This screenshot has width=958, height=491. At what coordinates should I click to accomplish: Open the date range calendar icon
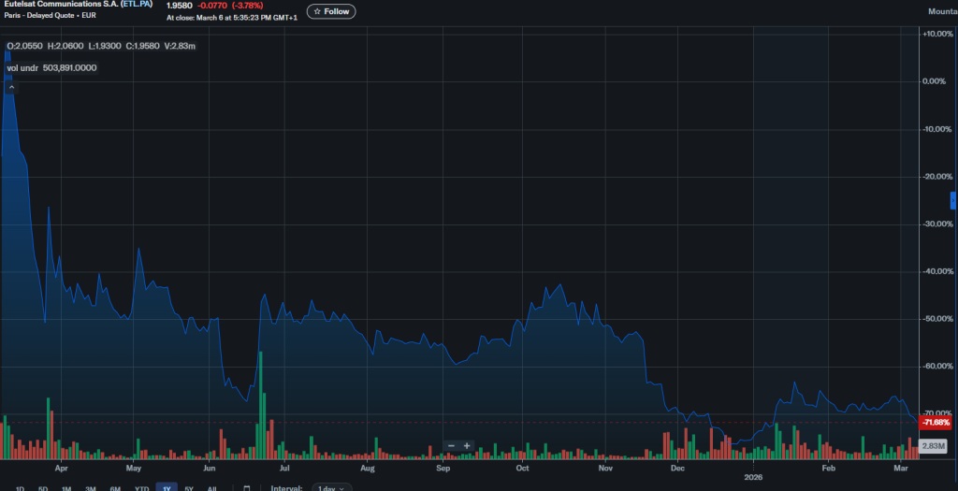247,488
